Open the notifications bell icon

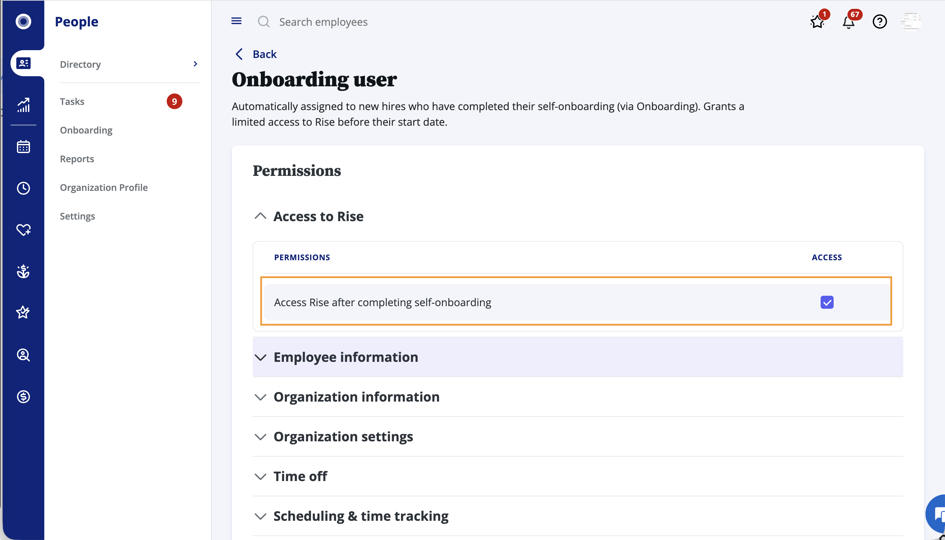click(848, 22)
